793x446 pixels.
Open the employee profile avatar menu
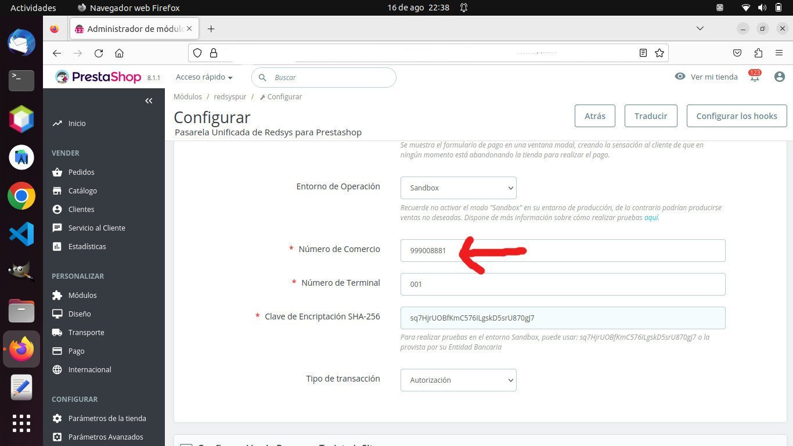pos(780,77)
